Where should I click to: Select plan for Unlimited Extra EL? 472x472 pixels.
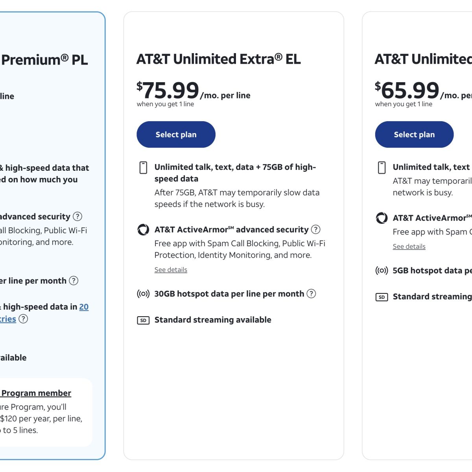pyautogui.click(x=176, y=135)
